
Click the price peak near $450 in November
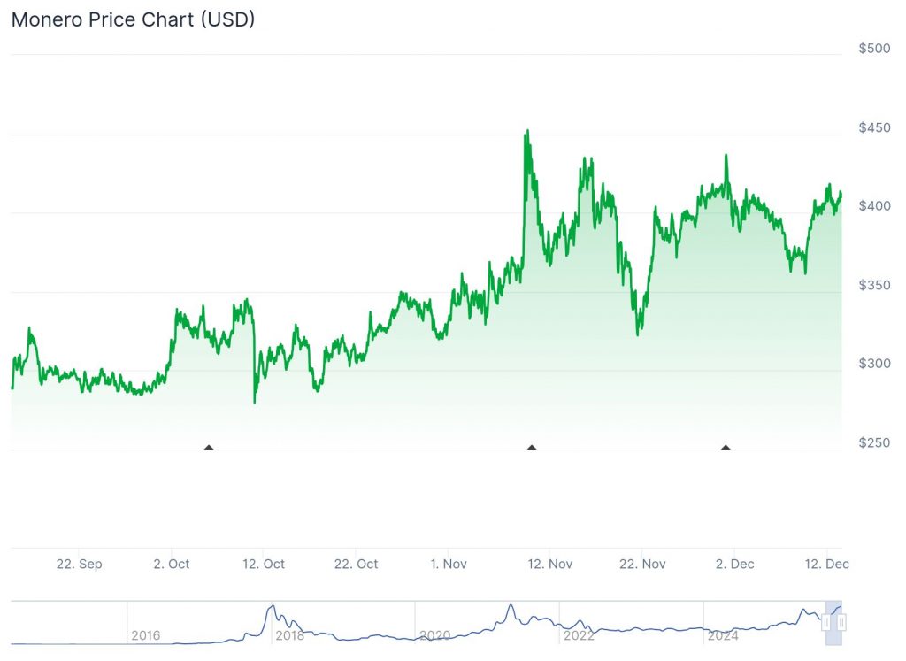pos(527,132)
